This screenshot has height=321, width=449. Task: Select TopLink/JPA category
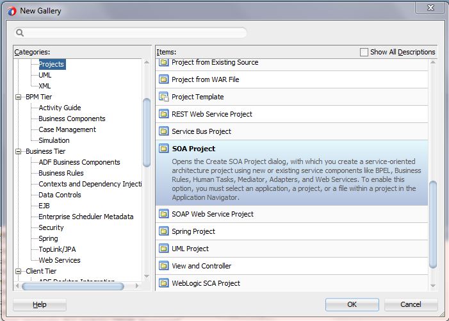57,249
